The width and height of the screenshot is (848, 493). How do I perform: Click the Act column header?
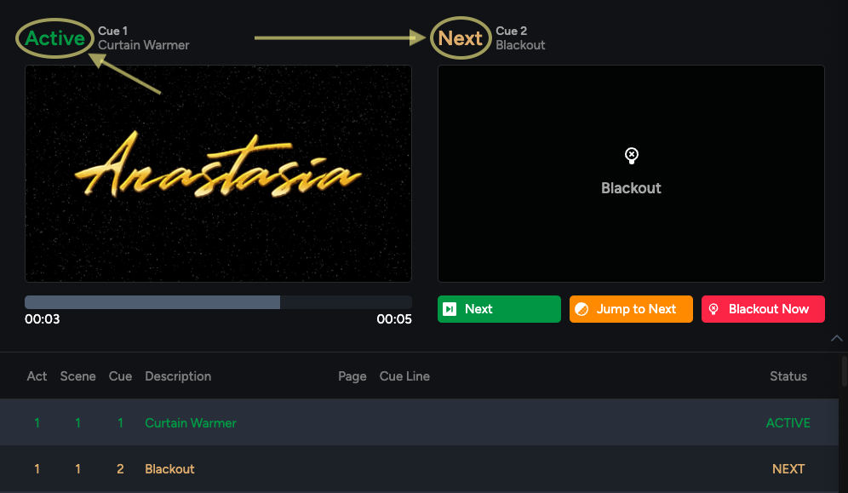click(x=37, y=376)
